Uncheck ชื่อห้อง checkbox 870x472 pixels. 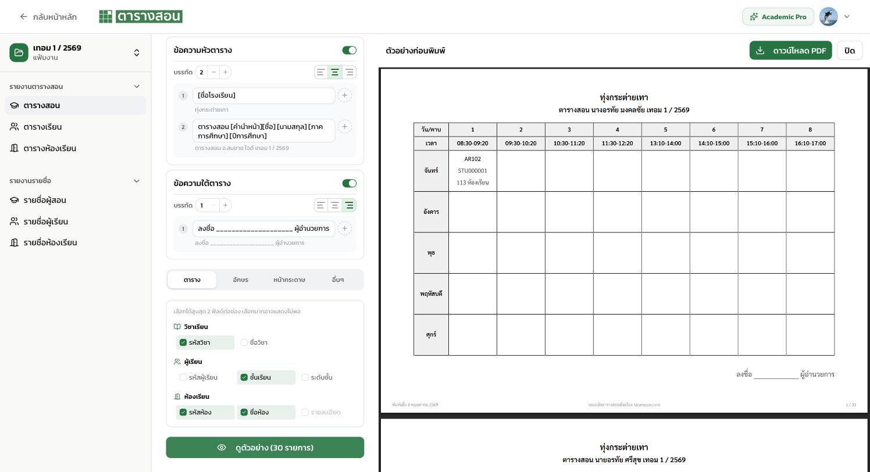point(244,412)
